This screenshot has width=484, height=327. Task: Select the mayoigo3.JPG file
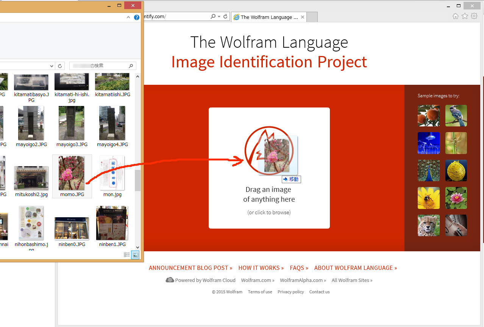point(72,126)
